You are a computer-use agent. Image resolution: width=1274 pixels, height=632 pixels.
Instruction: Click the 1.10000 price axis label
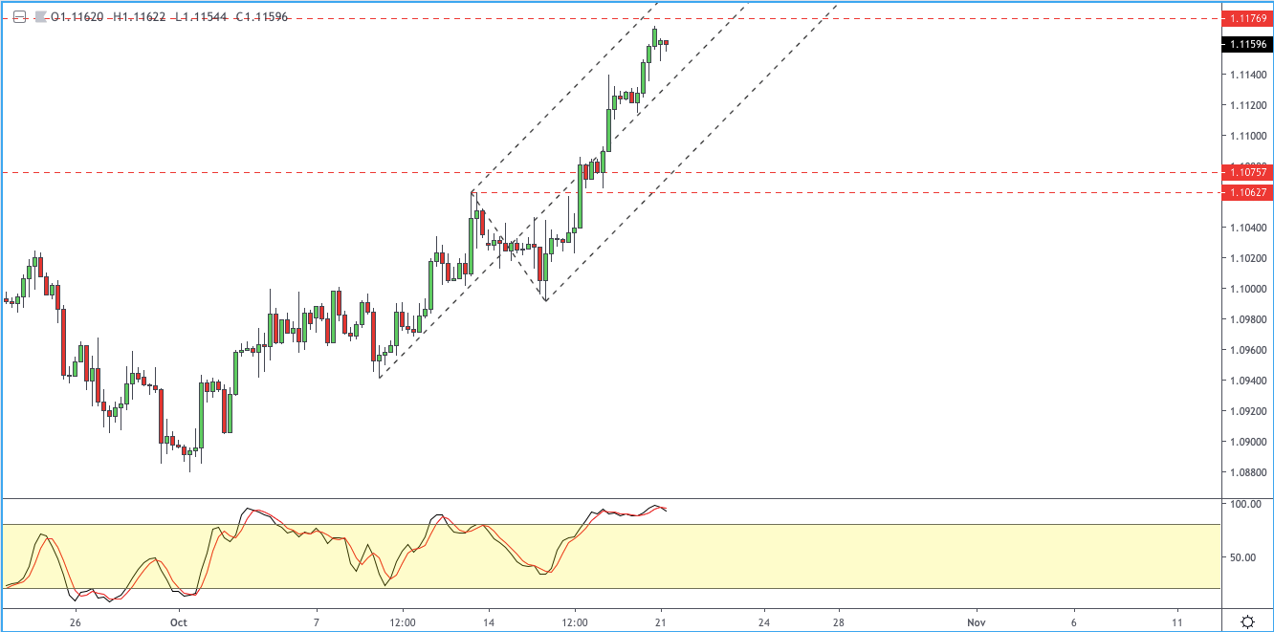[x=1249, y=289]
